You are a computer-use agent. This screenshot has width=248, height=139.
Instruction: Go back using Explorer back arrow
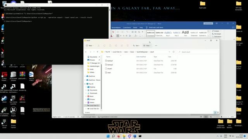coord(86,52)
